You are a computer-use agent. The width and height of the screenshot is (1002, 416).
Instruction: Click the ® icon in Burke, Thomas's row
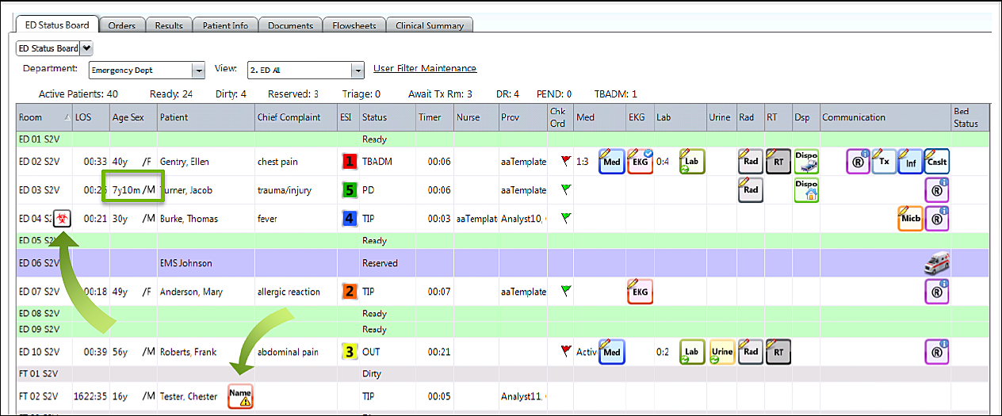pos(937,219)
